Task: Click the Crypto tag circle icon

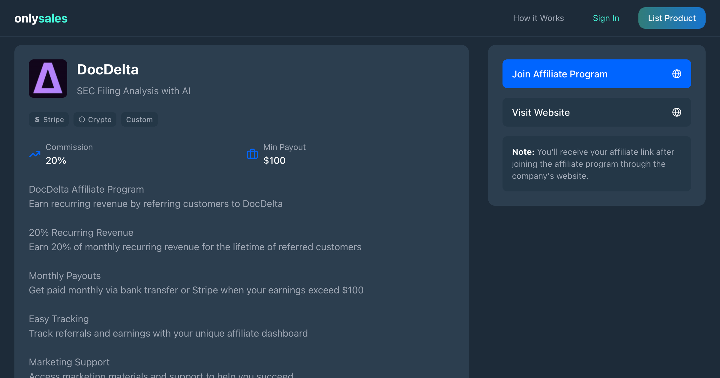Action: click(x=82, y=119)
